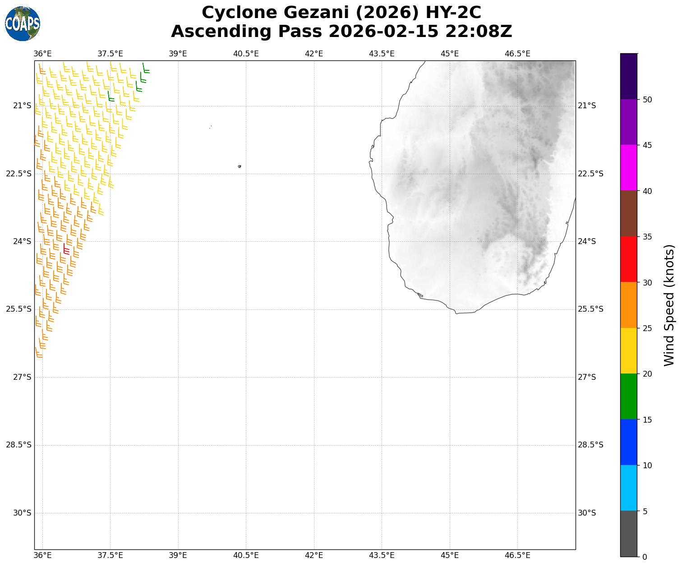Click the gray 0–5 knot colorbar segment
Image resolution: width=682 pixels, height=567 pixels.
628,534
